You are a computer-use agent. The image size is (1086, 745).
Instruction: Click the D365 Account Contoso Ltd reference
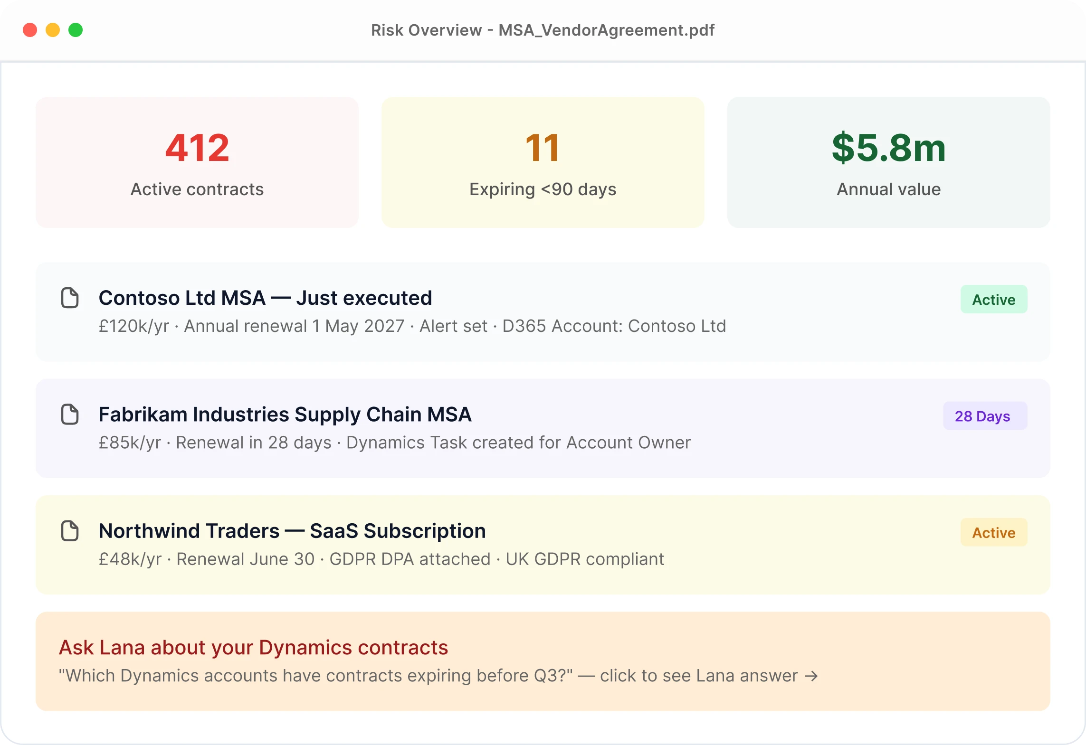613,326
